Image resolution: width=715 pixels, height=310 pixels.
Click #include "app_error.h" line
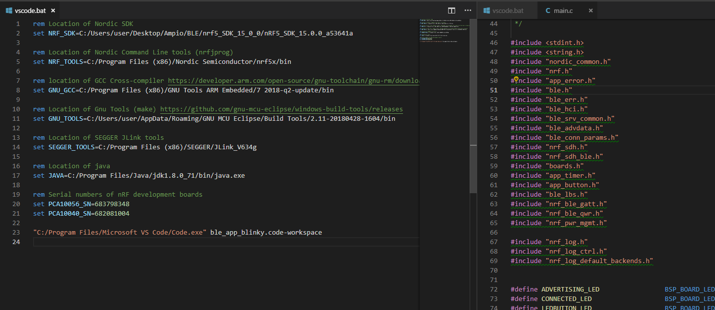[553, 80]
